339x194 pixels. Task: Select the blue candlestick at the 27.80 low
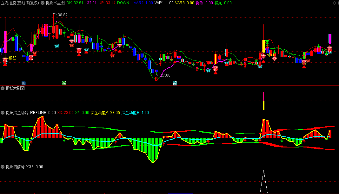pos(156,71)
